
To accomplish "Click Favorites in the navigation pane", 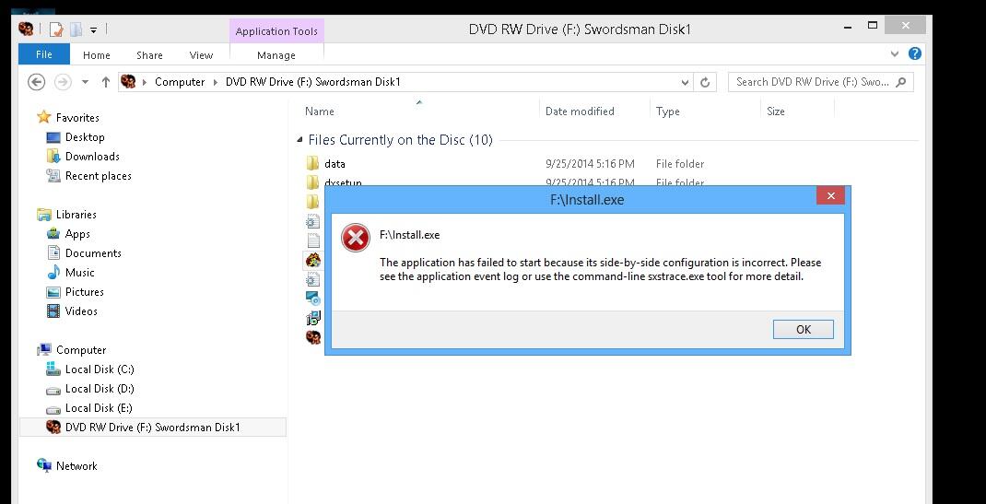I will coord(77,118).
